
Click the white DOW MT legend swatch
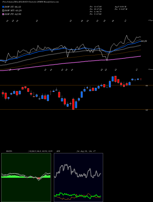[3, 11]
